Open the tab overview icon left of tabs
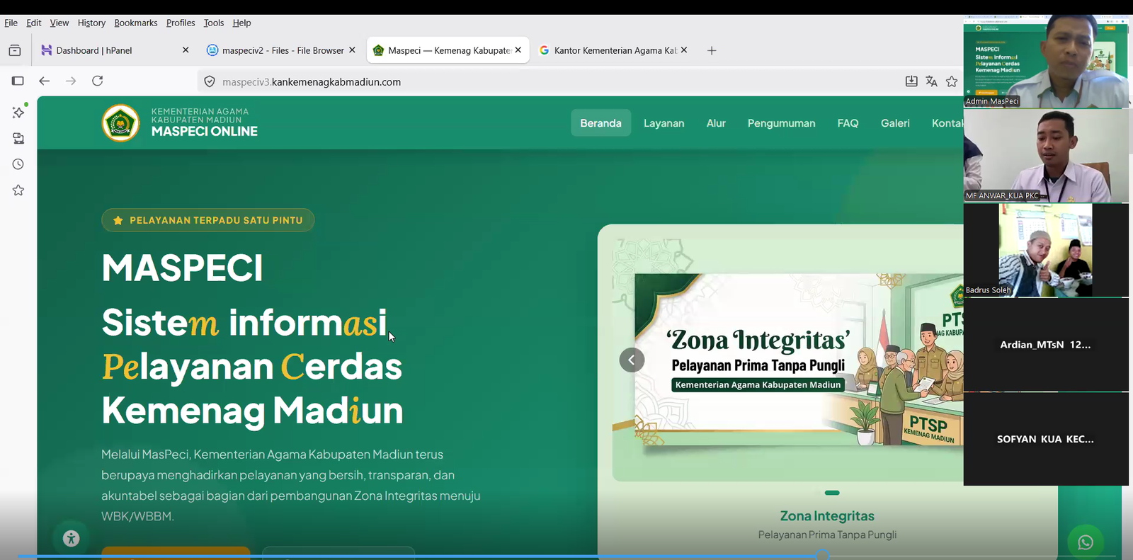 click(x=15, y=50)
